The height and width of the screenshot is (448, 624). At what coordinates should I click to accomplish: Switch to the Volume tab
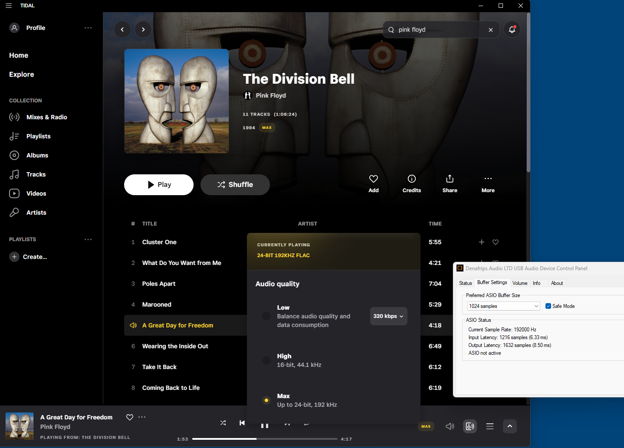[x=519, y=283]
